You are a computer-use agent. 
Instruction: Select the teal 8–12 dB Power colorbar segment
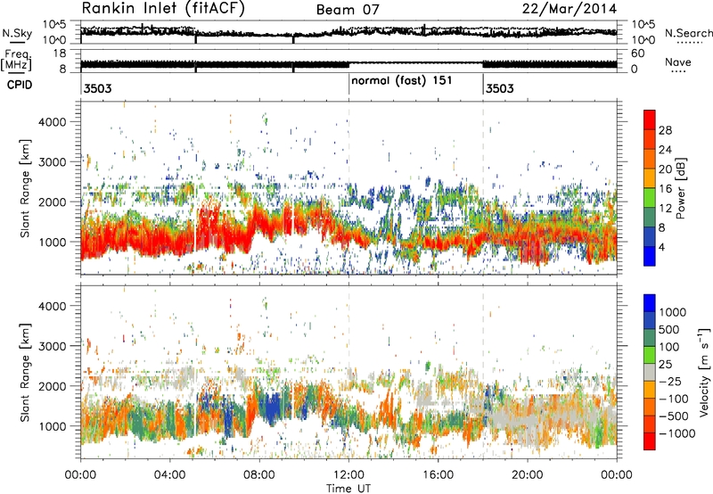coord(650,218)
